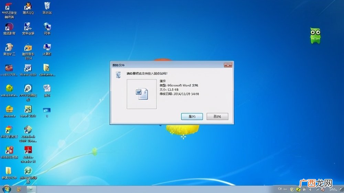Click the pinned taskbar icon beside Start
This screenshot has height=193, width=344.
pos(19,189)
